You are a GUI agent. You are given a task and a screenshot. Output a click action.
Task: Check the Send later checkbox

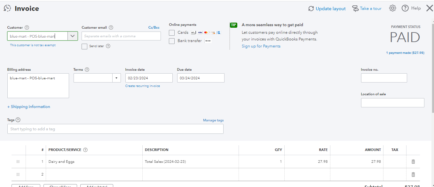[x=84, y=46]
